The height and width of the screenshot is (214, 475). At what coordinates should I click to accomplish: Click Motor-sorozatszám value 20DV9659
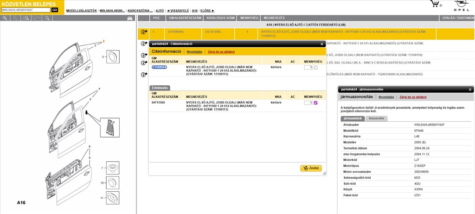421,172
